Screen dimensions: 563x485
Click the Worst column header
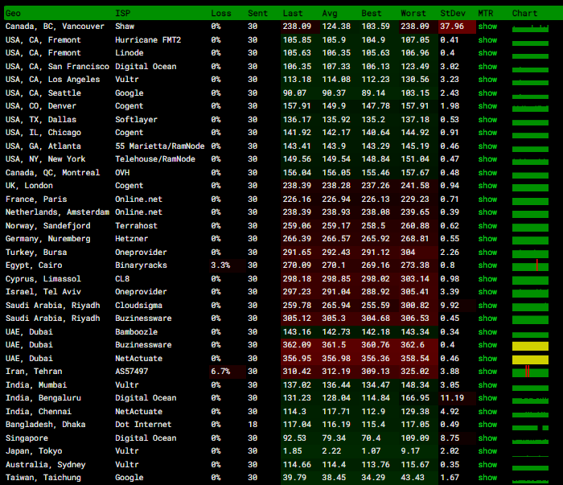pos(413,14)
